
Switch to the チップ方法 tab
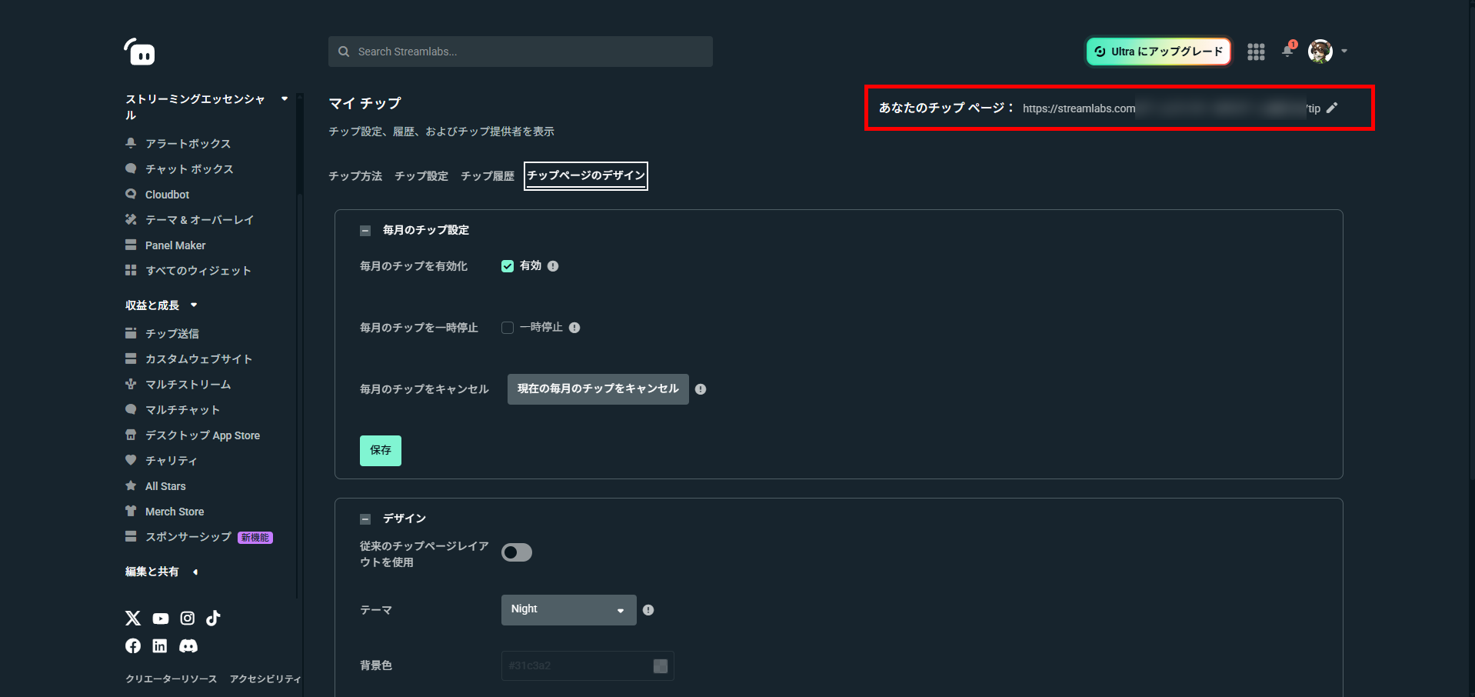(x=355, y=176)
